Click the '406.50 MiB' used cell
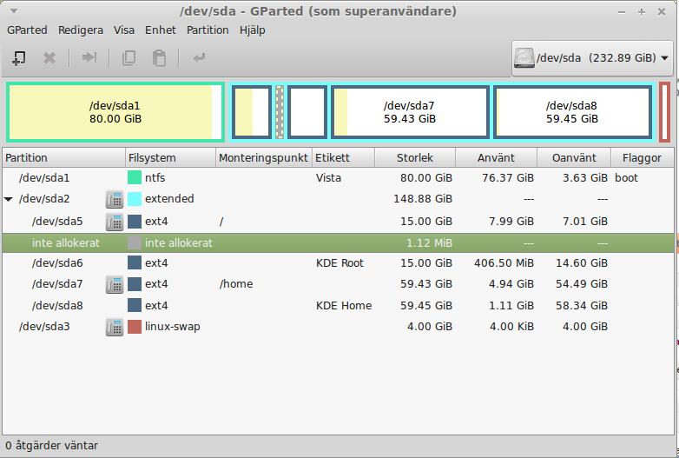Image resolution: width=679 pixels, height=458 pixels. (x=504, y=263)
